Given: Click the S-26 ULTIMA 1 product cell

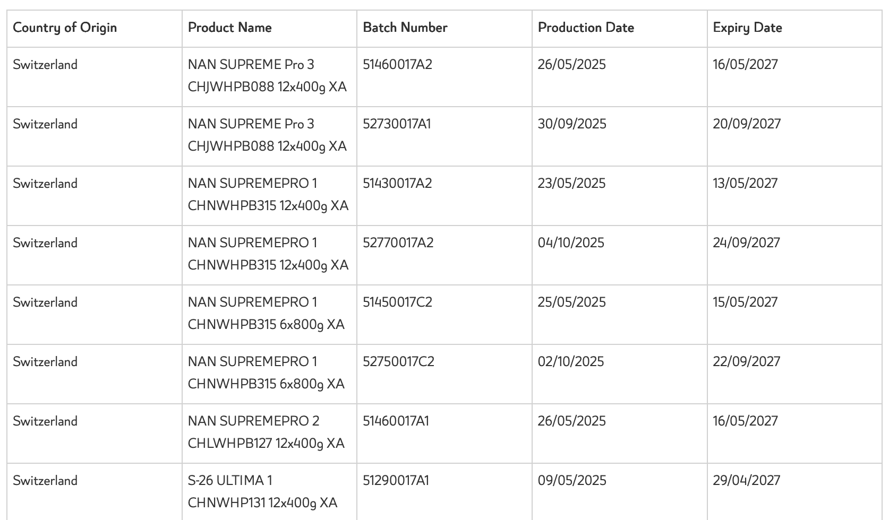Looking at the screenshot, I should pyautogui.click(x=262, y=491).
